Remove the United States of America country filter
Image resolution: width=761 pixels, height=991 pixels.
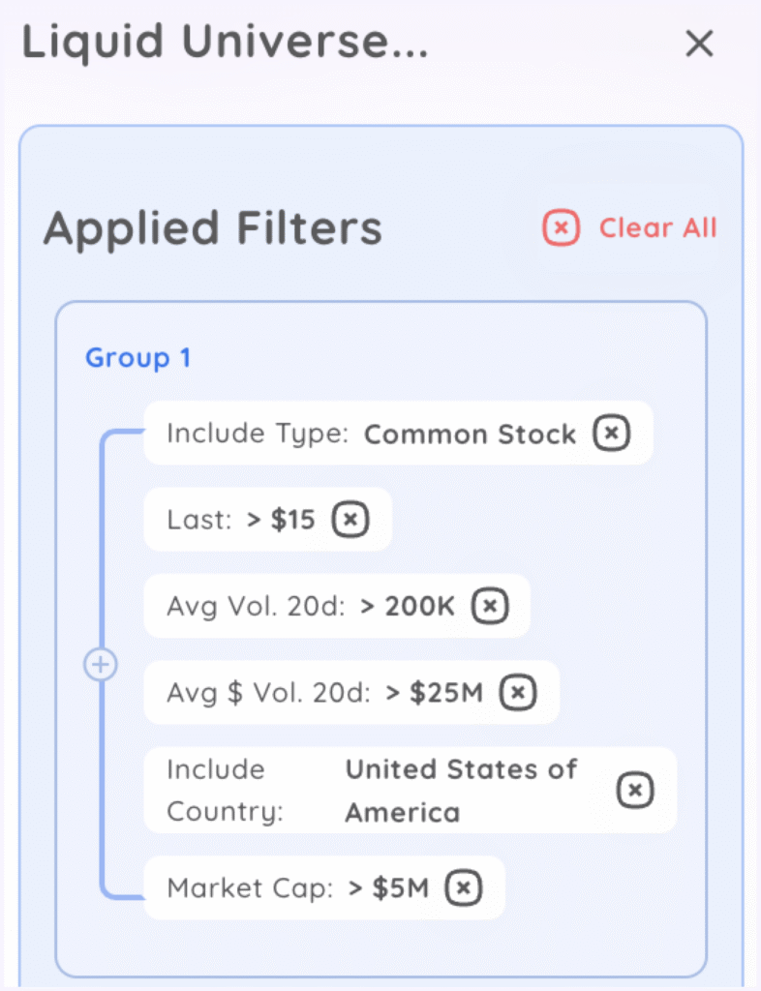pyautogui.click(x=636, y=790)
